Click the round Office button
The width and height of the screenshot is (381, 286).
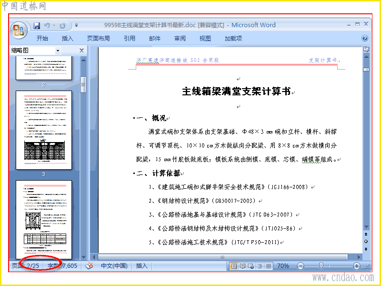click(x=19, y=30)
